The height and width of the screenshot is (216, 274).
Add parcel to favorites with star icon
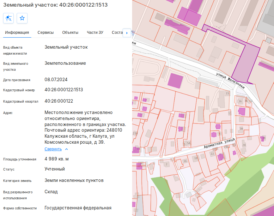(22, 18)
